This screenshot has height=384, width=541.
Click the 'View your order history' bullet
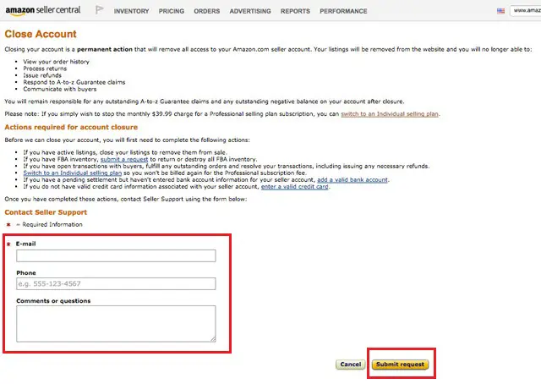(x=57, y=62)
